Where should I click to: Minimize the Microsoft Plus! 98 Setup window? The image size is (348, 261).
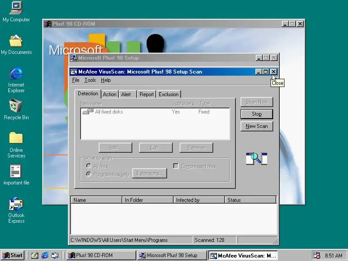(259, 58)
